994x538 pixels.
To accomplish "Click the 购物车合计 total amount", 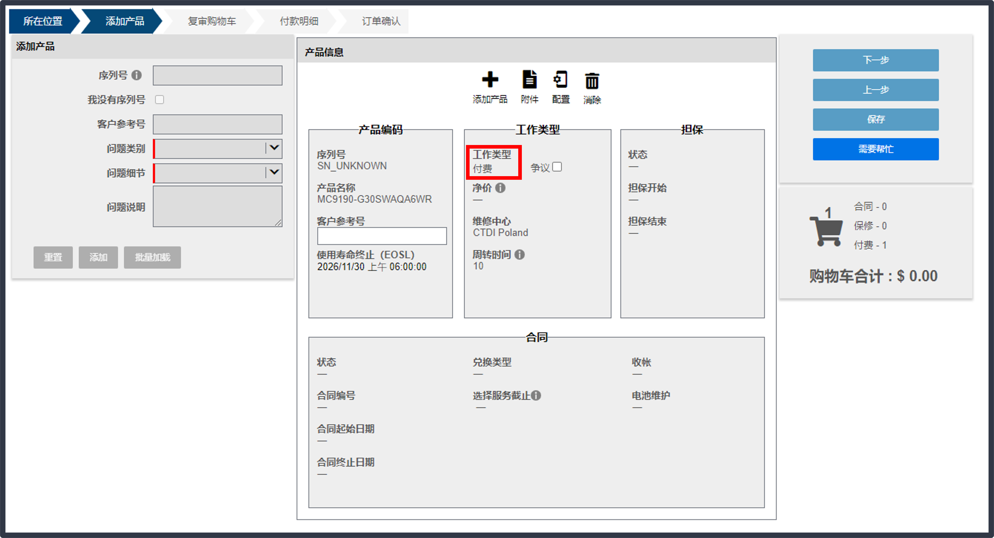I will click(873, 276).
